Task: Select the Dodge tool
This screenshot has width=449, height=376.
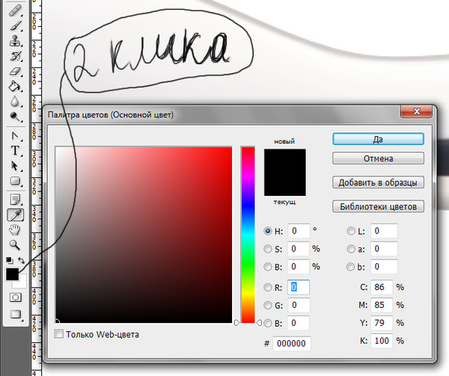Action: [x=15, y=117]
